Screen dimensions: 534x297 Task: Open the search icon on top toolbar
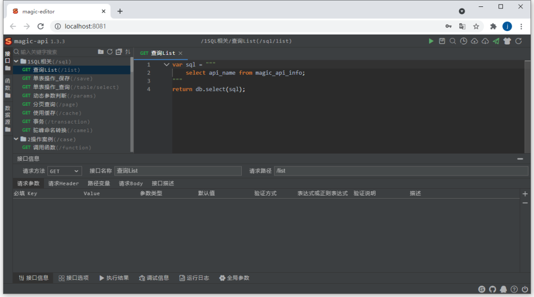453,41
